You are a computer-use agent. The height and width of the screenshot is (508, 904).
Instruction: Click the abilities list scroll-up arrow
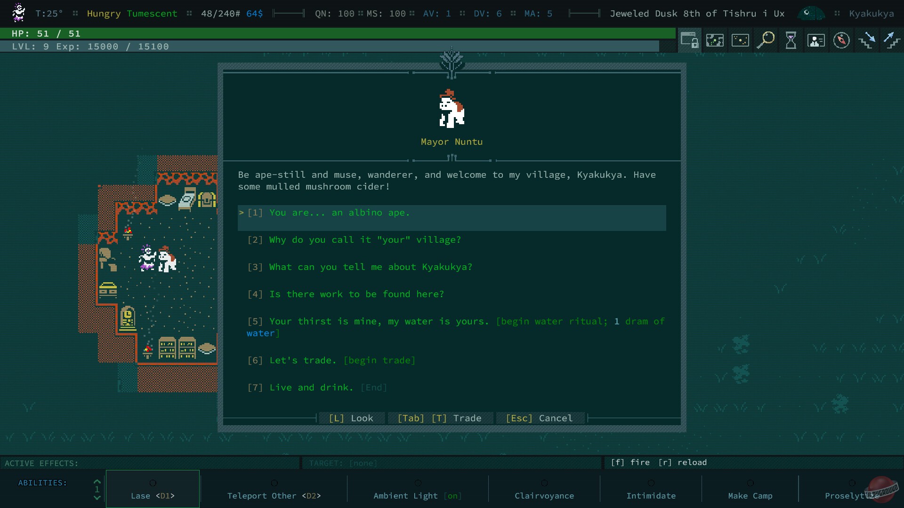[x=97, y=481]
